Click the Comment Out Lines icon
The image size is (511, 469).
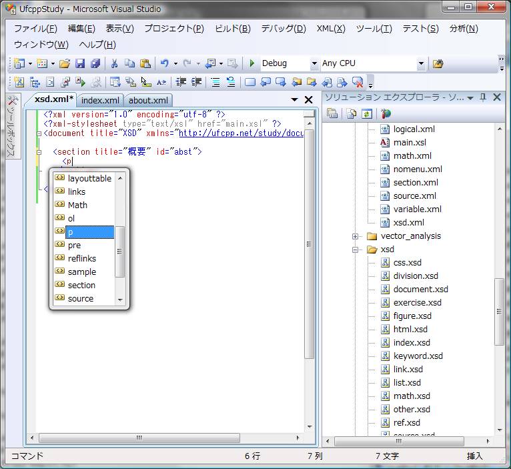click(x=215, y=82)
